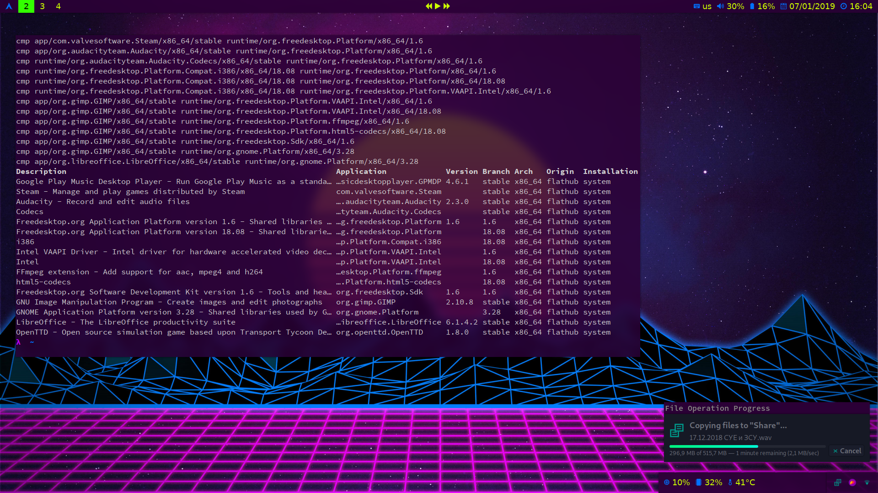Switch to workspace 4
878x493 pixels.
(x=58, y=6)
